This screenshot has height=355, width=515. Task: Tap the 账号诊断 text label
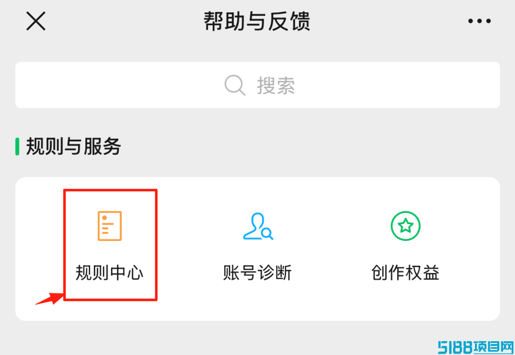[257, 272]
